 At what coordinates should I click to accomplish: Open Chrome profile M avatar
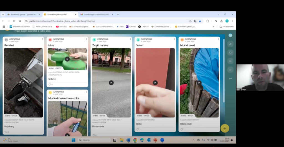point(227,21)
